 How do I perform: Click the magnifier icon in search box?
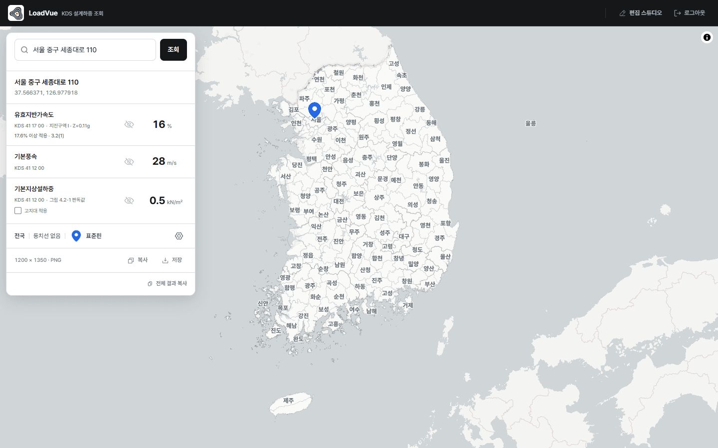pos(24,50)
